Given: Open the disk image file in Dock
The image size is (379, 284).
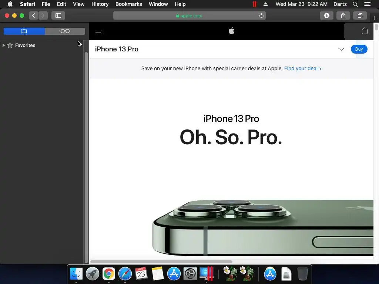Looking at the screenshot, I should tap(286, 274).
